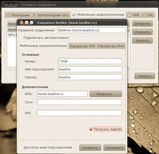This screenshot has width=159, height=154.
Task: Click Добавить button in Сетевые соединения
Action: point(142,23)
